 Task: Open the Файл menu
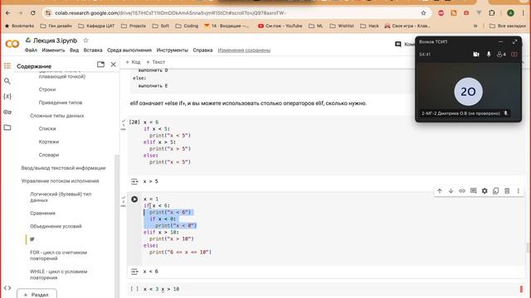tap(31, 50)
